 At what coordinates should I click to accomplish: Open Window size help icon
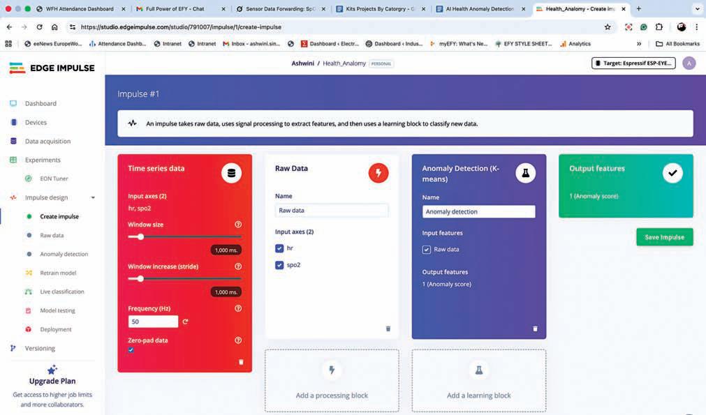[x=238, y=225]
